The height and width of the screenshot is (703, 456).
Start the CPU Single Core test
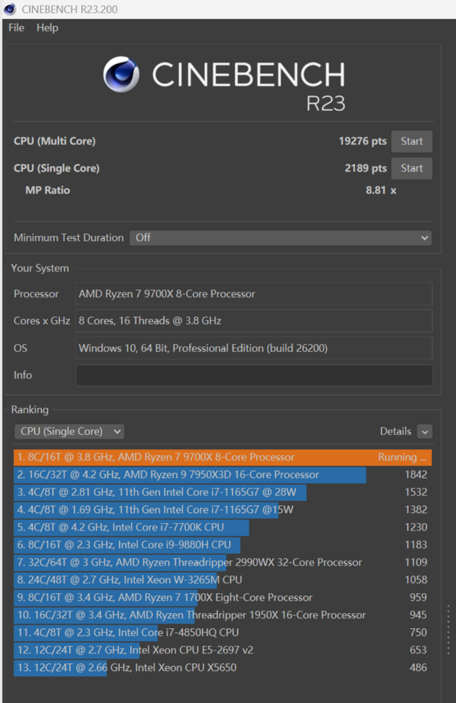pyautogui.click(x=412, y=168)
